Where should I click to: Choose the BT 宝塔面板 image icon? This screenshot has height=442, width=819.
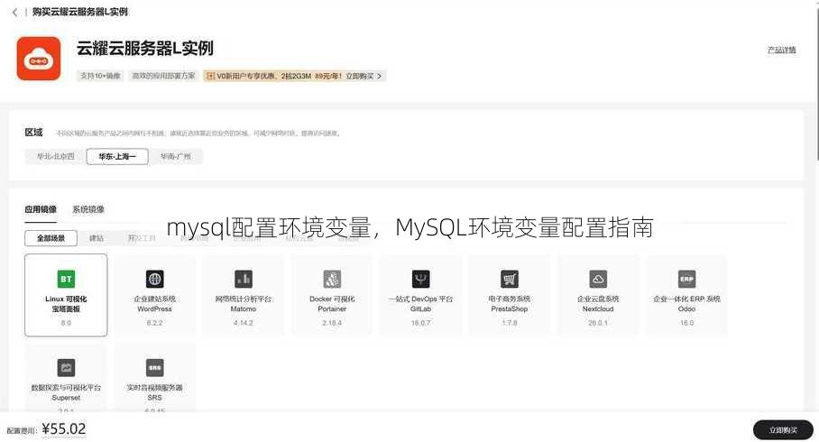66,279
